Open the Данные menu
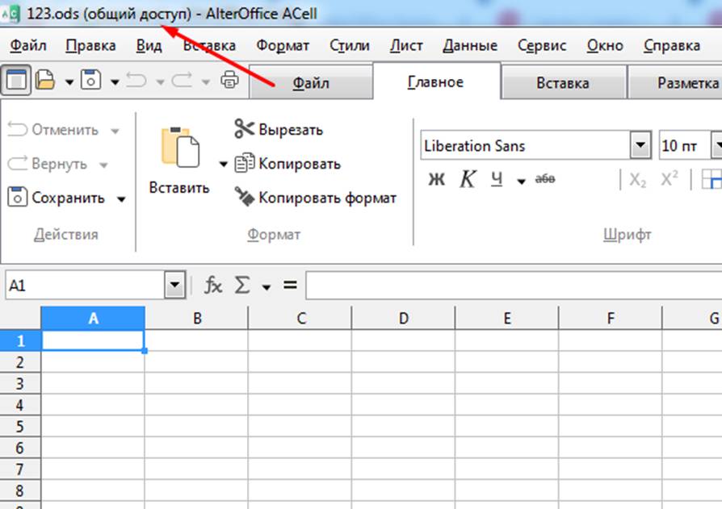Screen dimensions: 722x509 pos(470,45)
